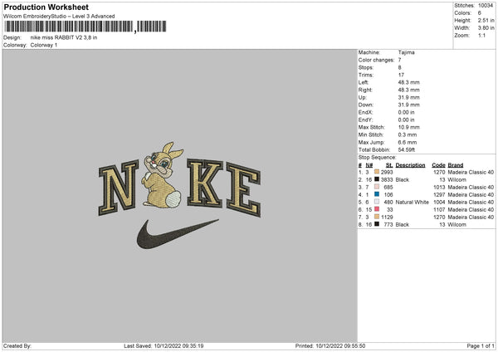Click the black swatch in stop row 2
Viewport: 498px width, 352px height.
tap(377, 179)
